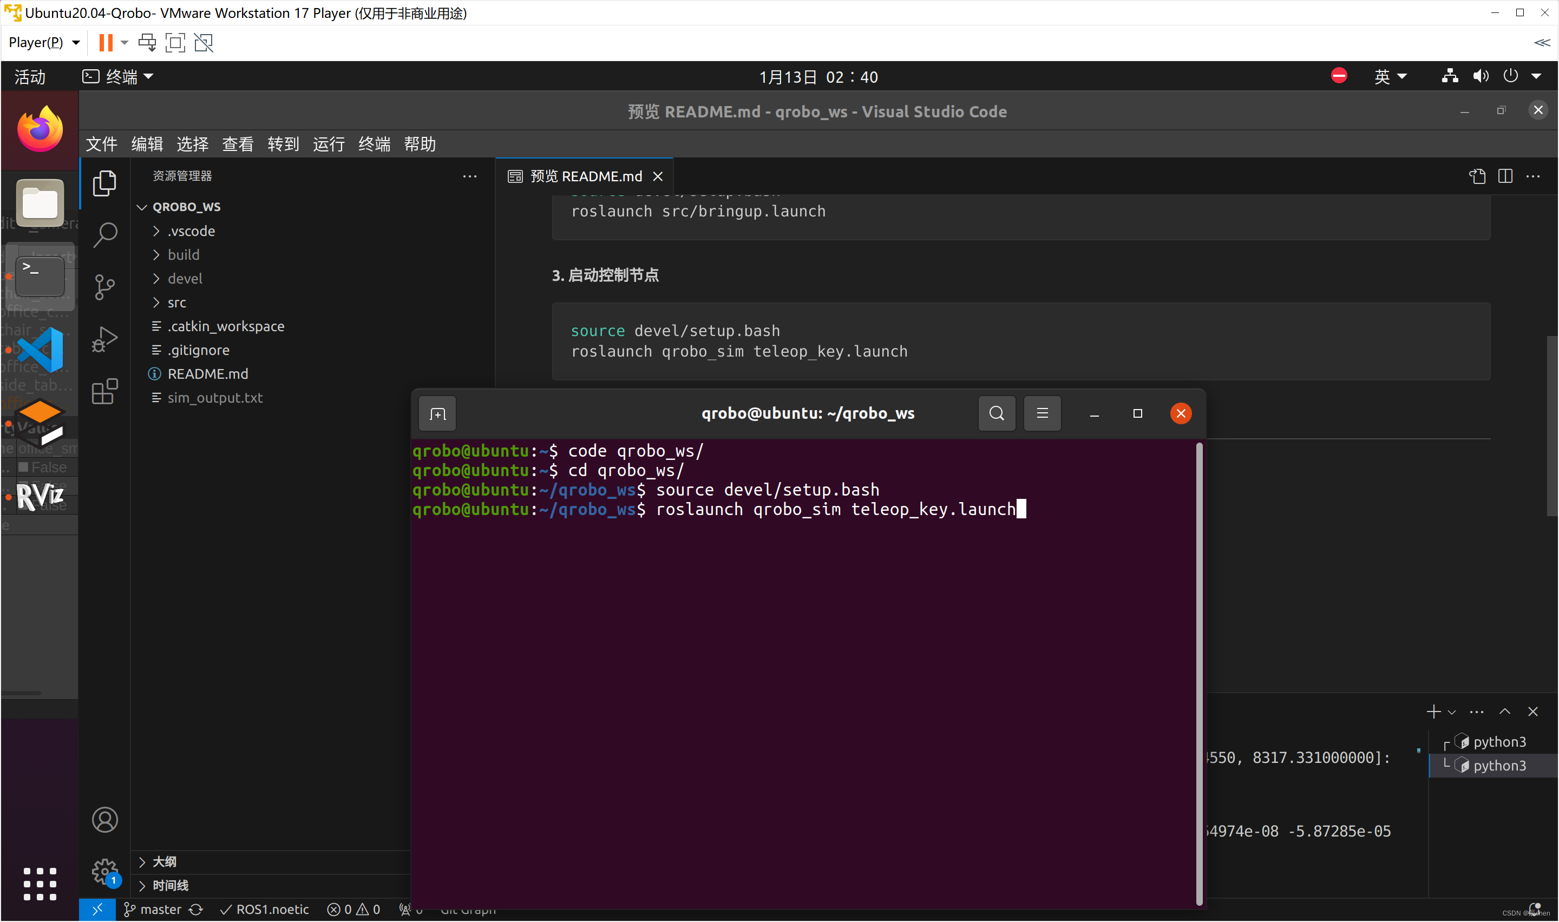The width and height of the screenshot is (1559, 922).
Task: Click VMware enter full screen icon
Action: [x=175, y=43]
